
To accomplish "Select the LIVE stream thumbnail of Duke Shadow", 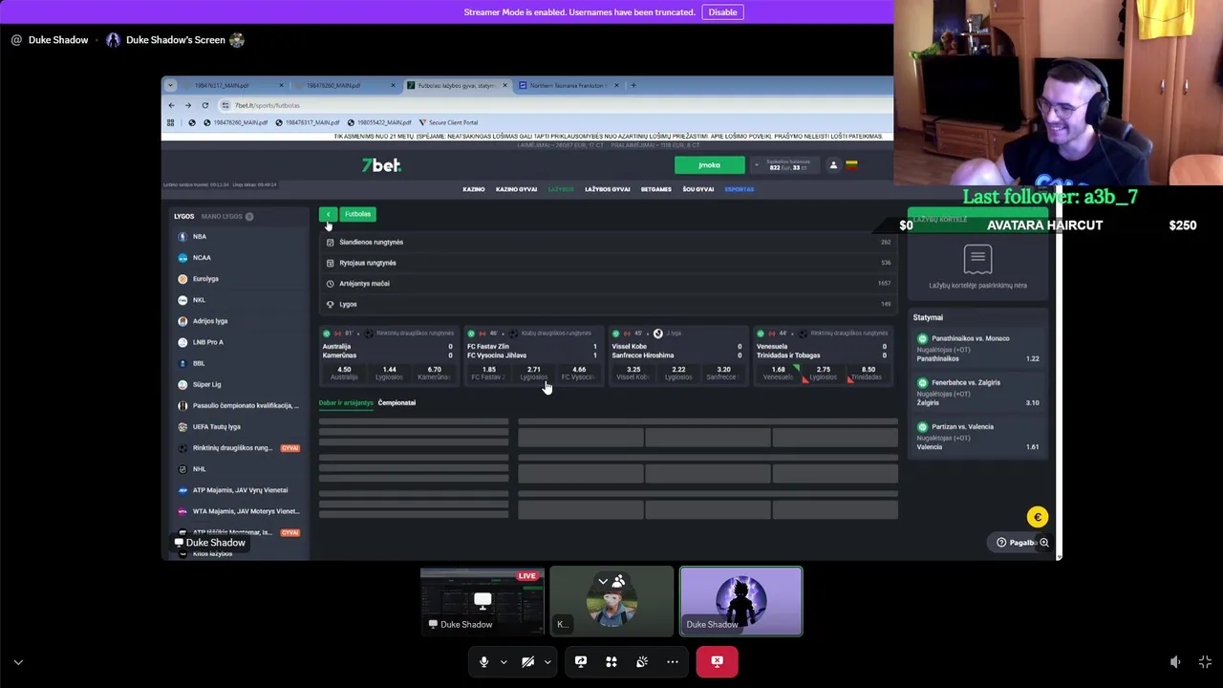I will (483, 601).
